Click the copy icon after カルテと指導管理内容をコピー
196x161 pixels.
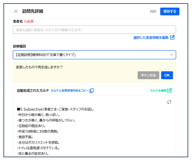(92, 91)
